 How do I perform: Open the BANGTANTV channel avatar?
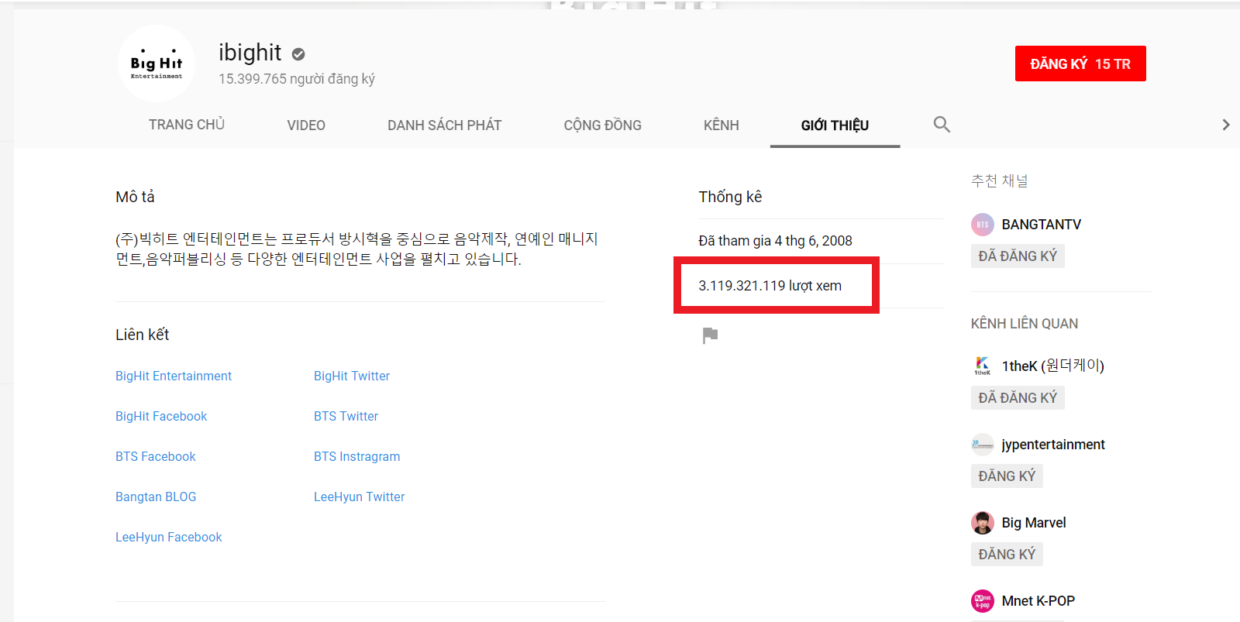(x=983, y=225)
